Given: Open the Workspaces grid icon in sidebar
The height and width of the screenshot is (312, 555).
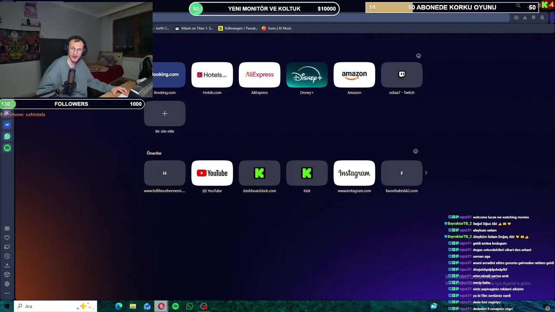Looking at the screenshot, I should [x=7, y=228].
